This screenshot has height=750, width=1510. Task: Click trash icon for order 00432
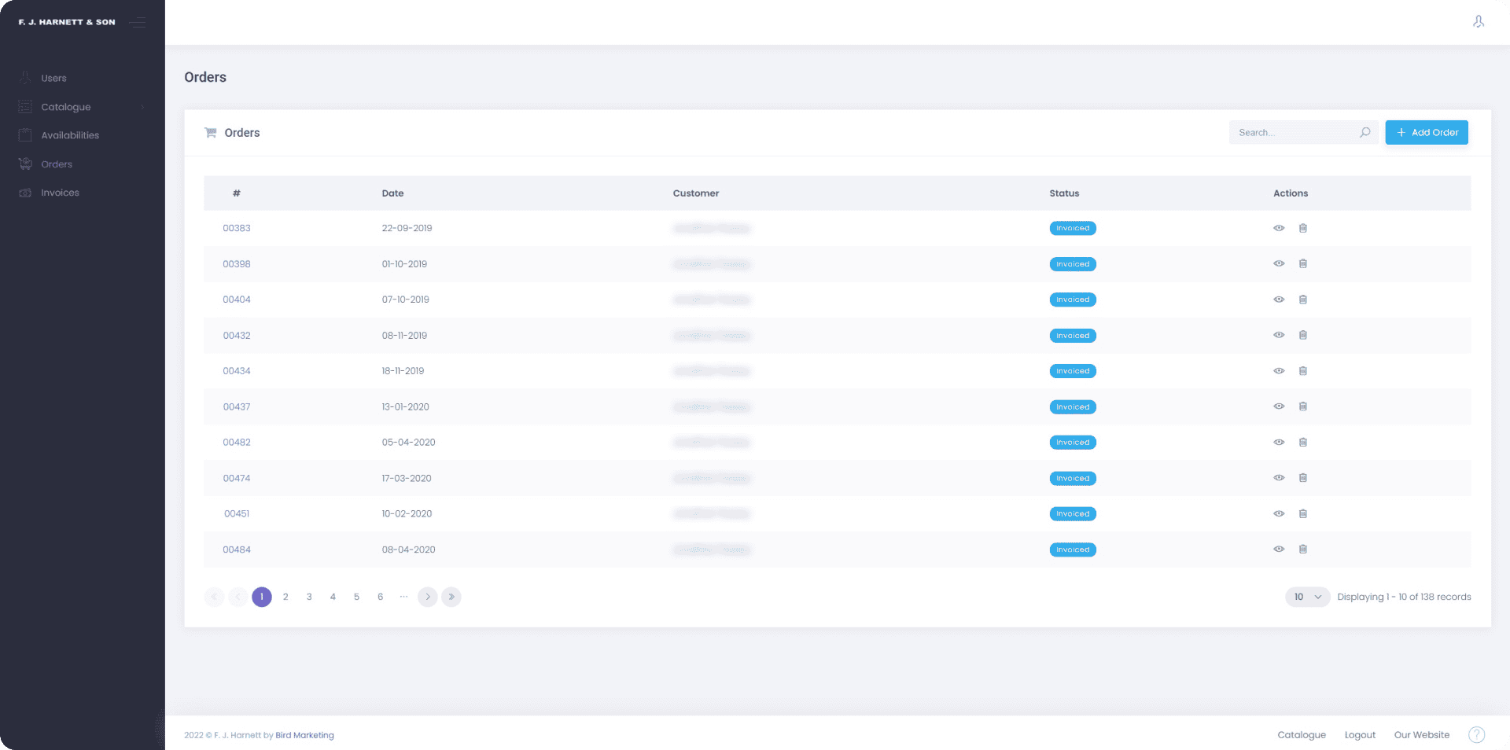(x=1302, y=335)
